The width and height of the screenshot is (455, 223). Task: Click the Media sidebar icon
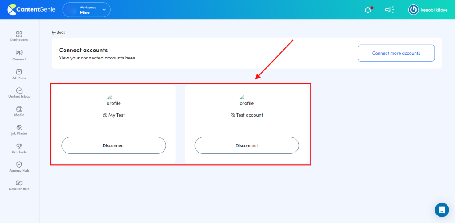pyautogui.click(x=19, y=109)
